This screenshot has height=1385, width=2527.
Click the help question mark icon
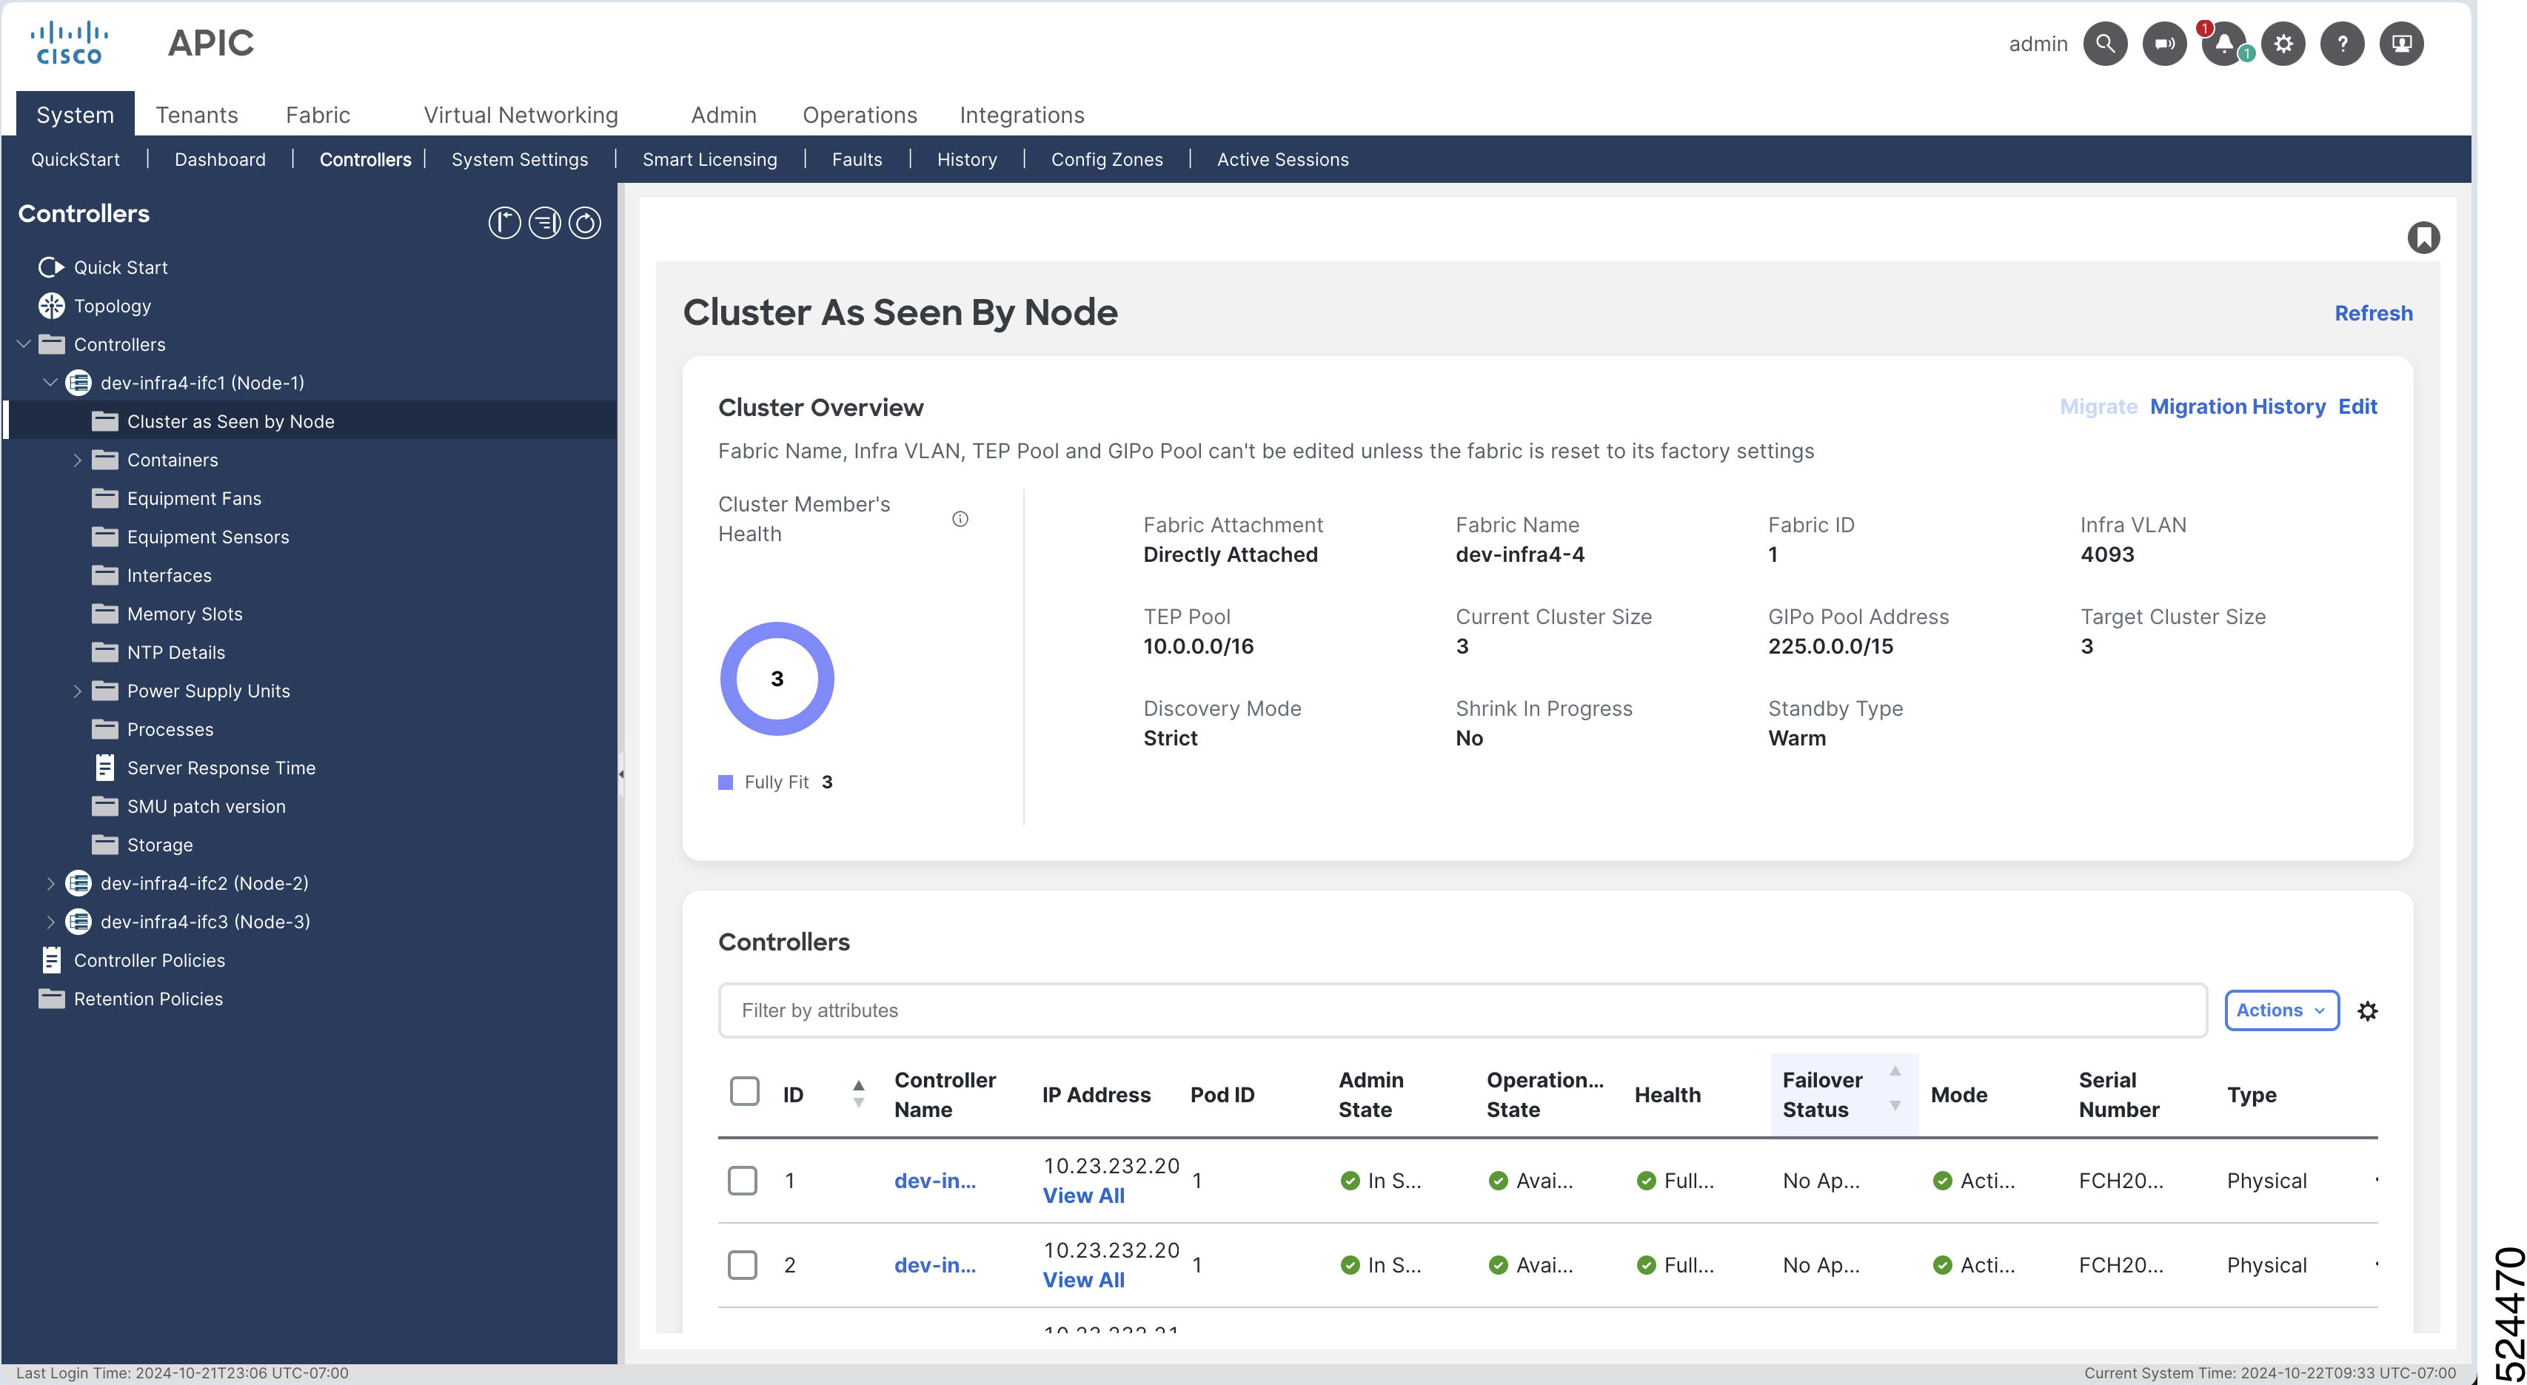(2342, 44)
